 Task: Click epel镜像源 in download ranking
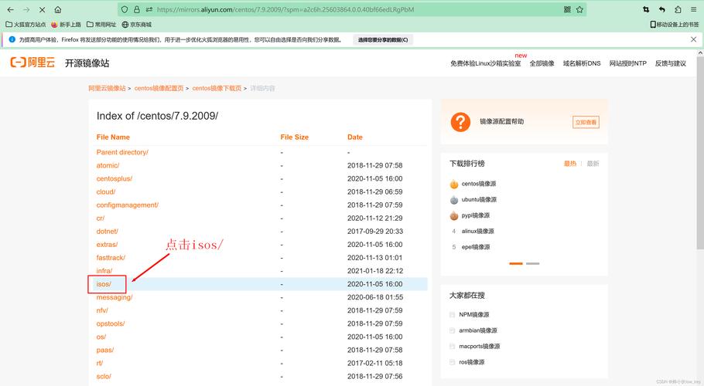(476, 247)
